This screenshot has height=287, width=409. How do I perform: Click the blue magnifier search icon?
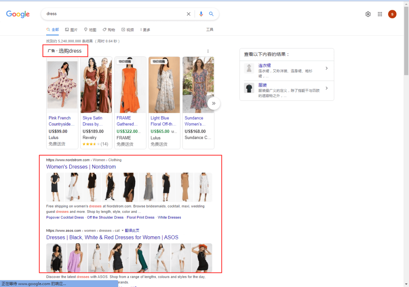coord(211,14)
